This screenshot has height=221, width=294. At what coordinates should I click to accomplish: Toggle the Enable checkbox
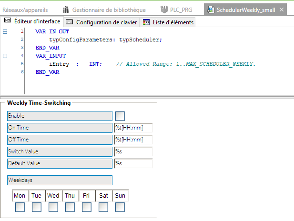pyautogui.click(x=120, y=116)
